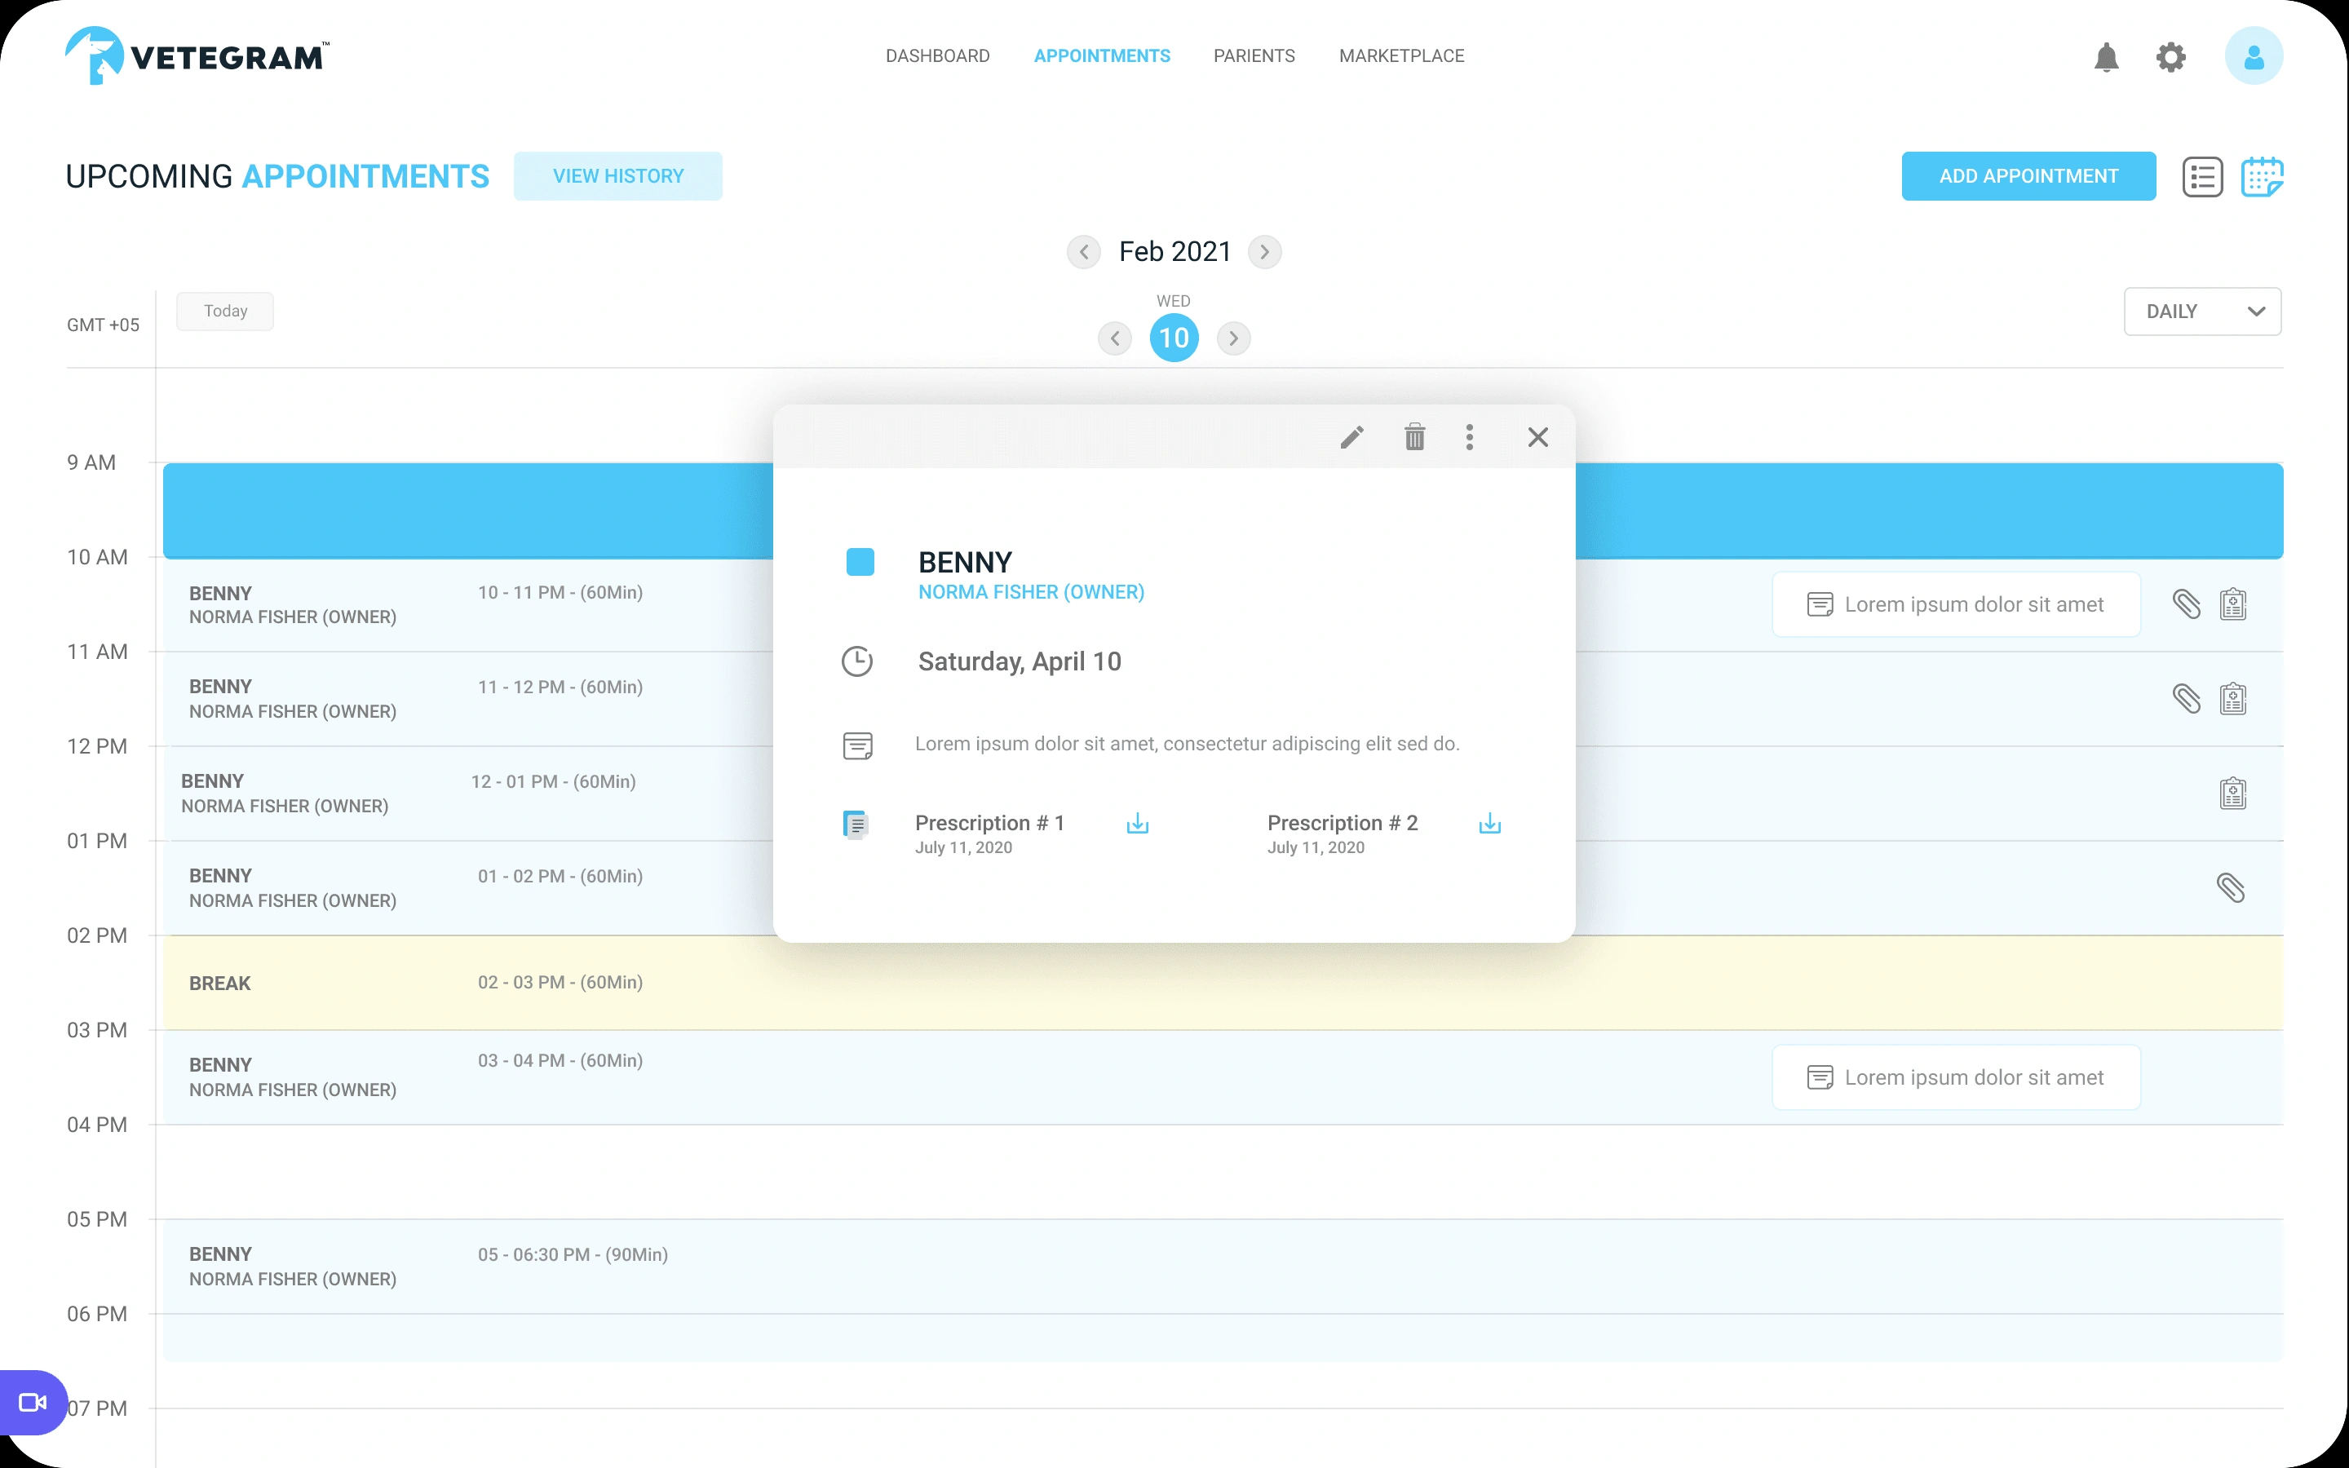Expand the DAILY view dropdown
The width and height of the screenshot is (2349, 1468).
coord(2201,312)
